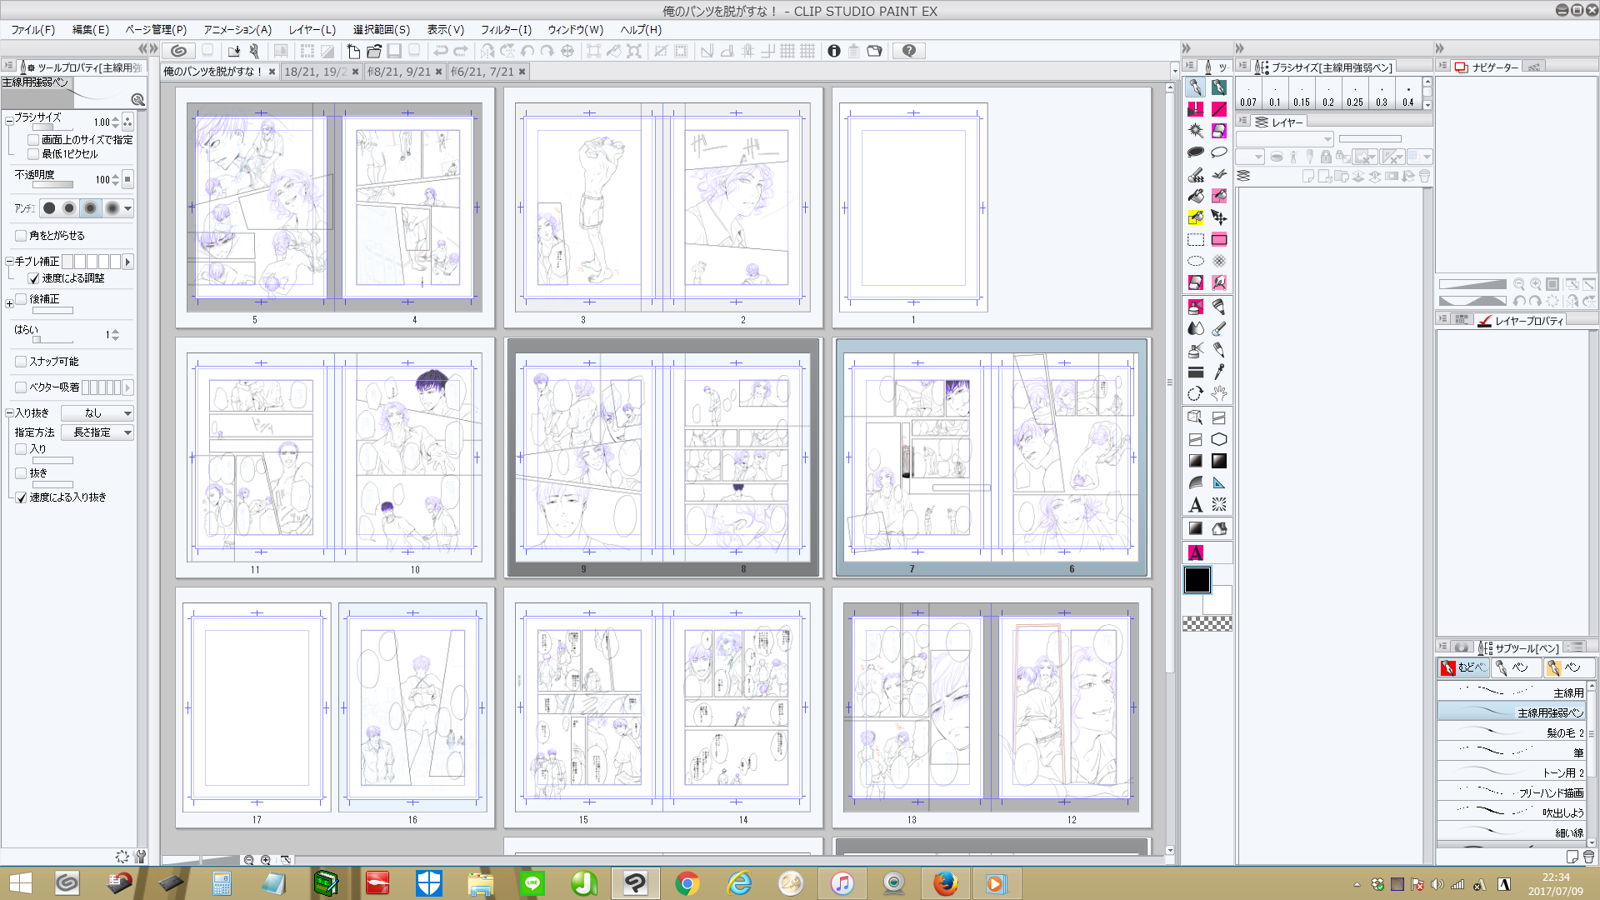Select the Eyedropper tool

pos(1219,372)
